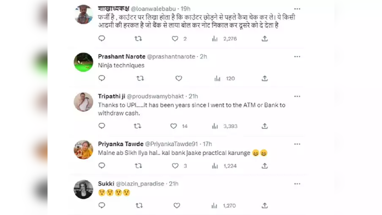Share Prashant Narote's tweet

(265, 79)
